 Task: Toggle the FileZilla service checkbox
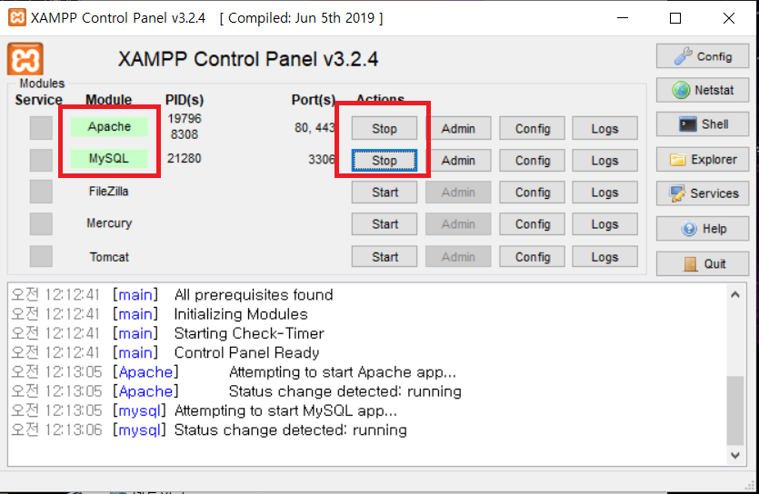click(x=41, y=192)
